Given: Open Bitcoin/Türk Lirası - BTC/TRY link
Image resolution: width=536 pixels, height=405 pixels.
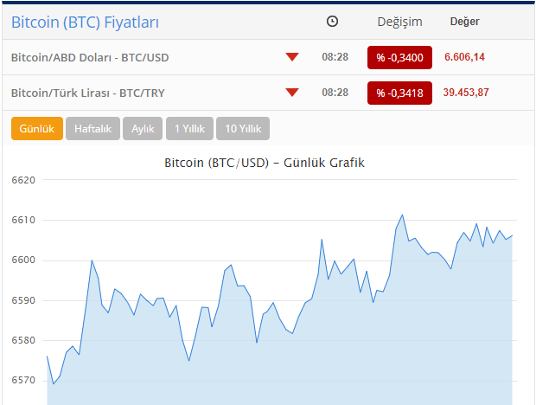Looking at the screenshot, I should [x=88, y=93].
